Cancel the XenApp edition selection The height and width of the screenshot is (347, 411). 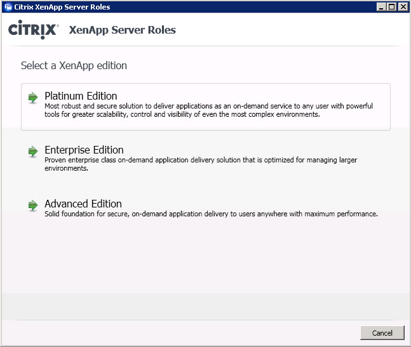tap(382, 333)
